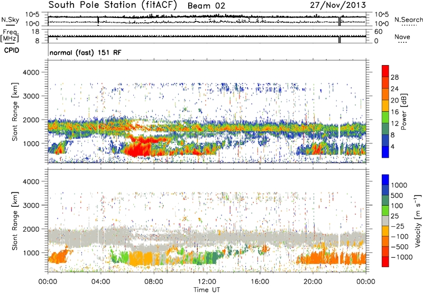This screenshot has width=423, height=293.
Task: Pick the red top segment of Power color bar
Action: point(385,71)
